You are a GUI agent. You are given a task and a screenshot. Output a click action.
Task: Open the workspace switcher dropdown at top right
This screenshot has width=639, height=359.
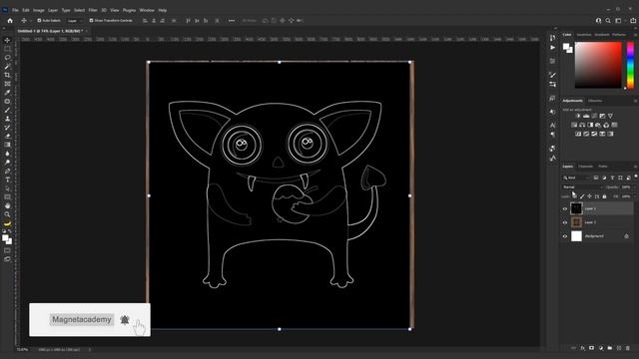click(x=619, y=20)
